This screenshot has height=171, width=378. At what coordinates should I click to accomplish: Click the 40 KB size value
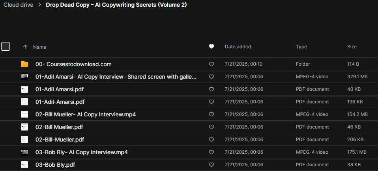[354, 89]
